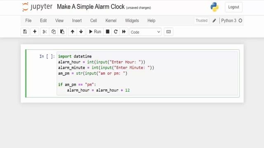Click the In [ ] cell prompt
The image size is (264, 148).
[x=47, y=56]
